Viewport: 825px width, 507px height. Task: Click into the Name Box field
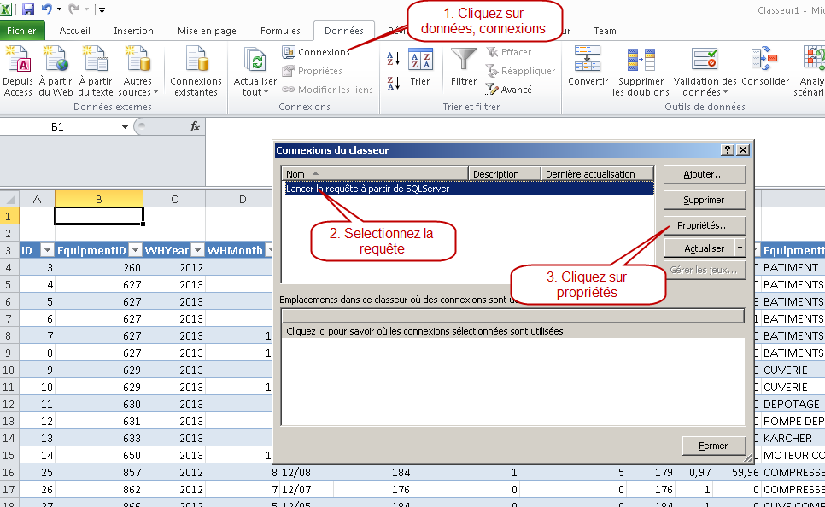coord(57,126)
